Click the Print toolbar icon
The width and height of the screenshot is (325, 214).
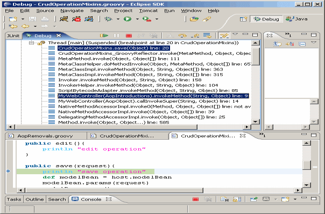tap(45, 19)
